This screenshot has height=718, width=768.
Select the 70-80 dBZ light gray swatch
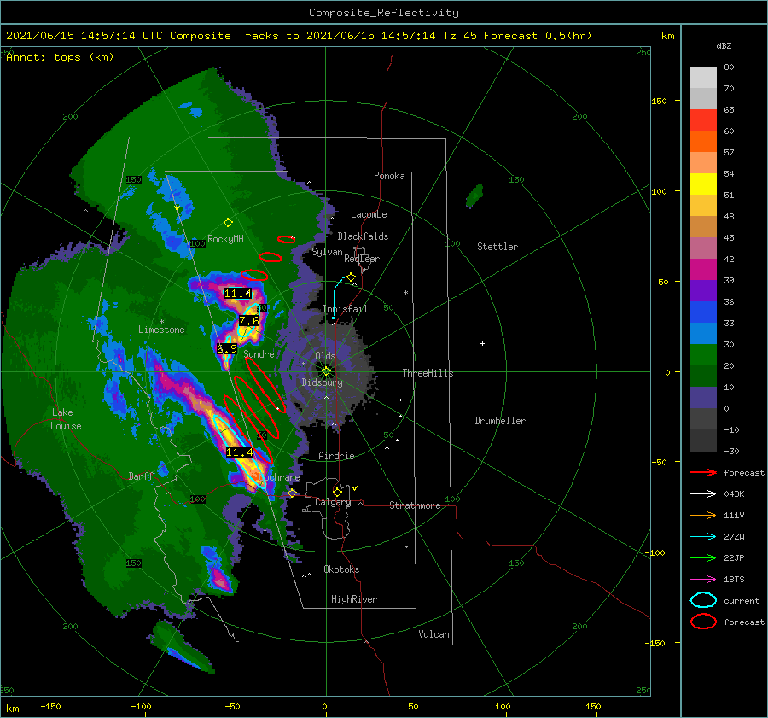703,77
